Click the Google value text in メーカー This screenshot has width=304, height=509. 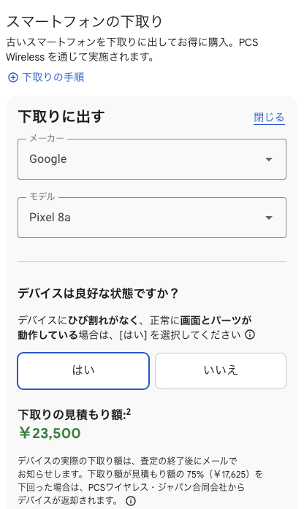48,159
